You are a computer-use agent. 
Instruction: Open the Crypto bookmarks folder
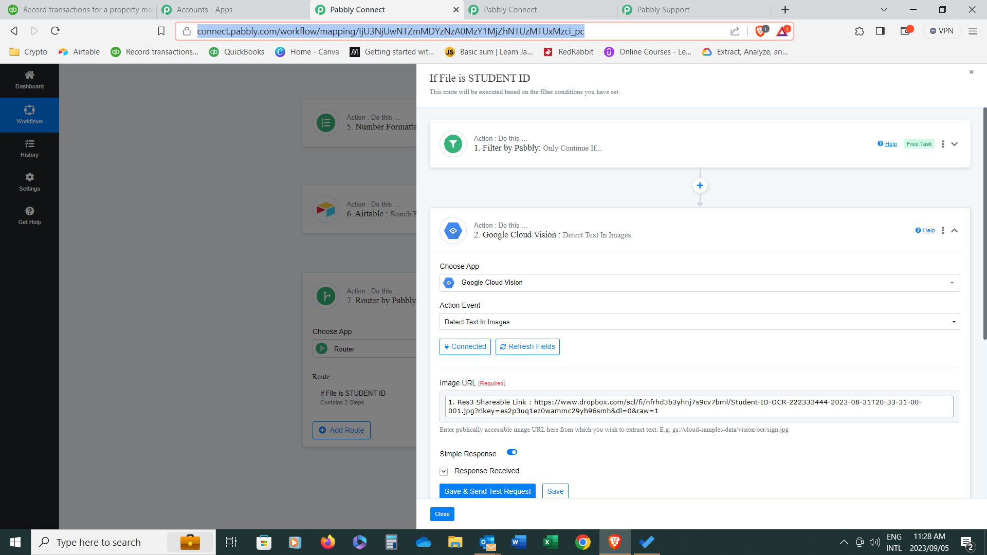pos(28,52)
